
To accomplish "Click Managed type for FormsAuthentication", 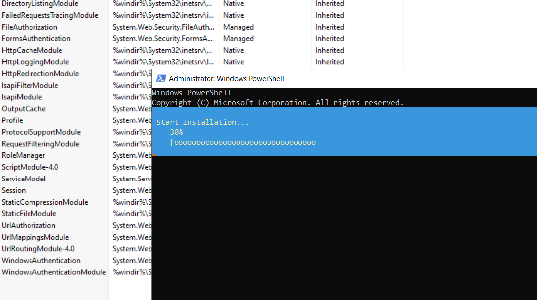I will click(239, 39).
